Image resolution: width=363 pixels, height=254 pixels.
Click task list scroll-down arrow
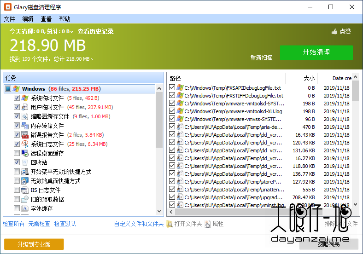(x=159, y=211)
